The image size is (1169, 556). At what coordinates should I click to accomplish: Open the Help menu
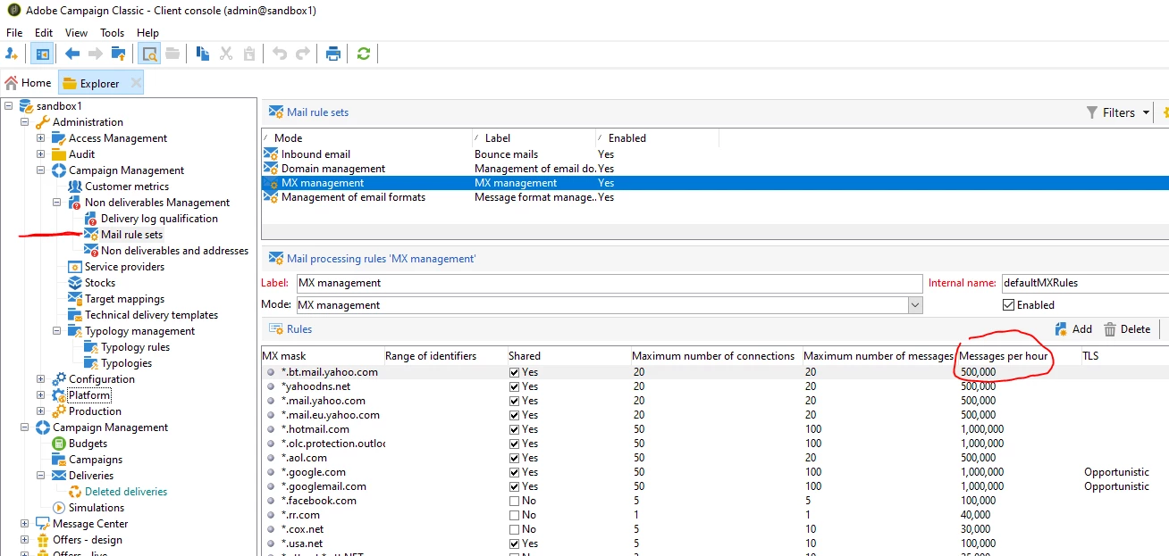click(x=147, y=33)
